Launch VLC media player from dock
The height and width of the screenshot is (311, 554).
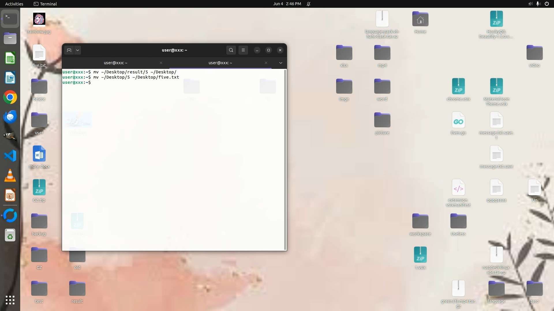point(10,175)
